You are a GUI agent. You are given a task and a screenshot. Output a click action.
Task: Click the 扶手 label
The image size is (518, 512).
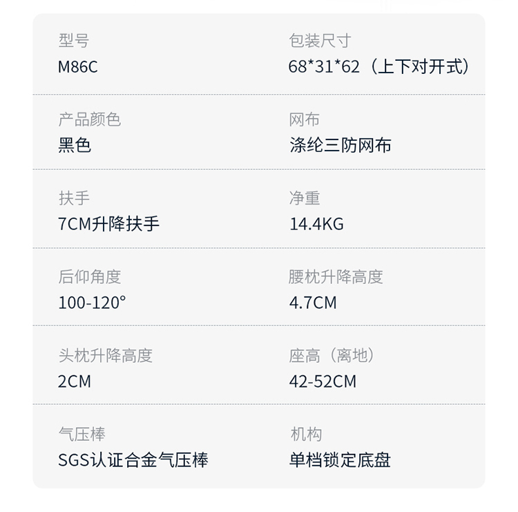tap(74, 198)
